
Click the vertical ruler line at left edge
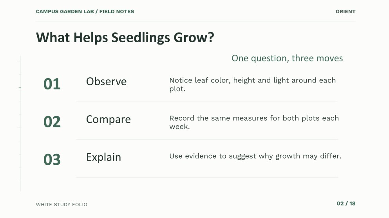coord(20,124)
